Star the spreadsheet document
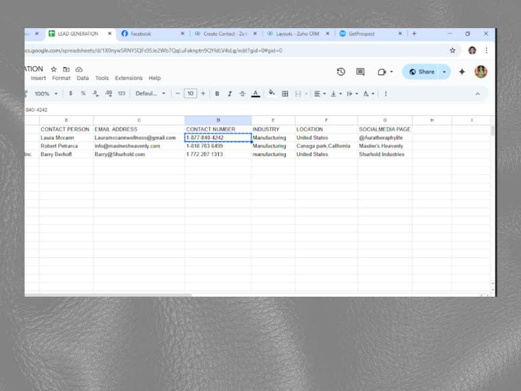The width and height of the screenshot is (521, 391). point(54,69)
